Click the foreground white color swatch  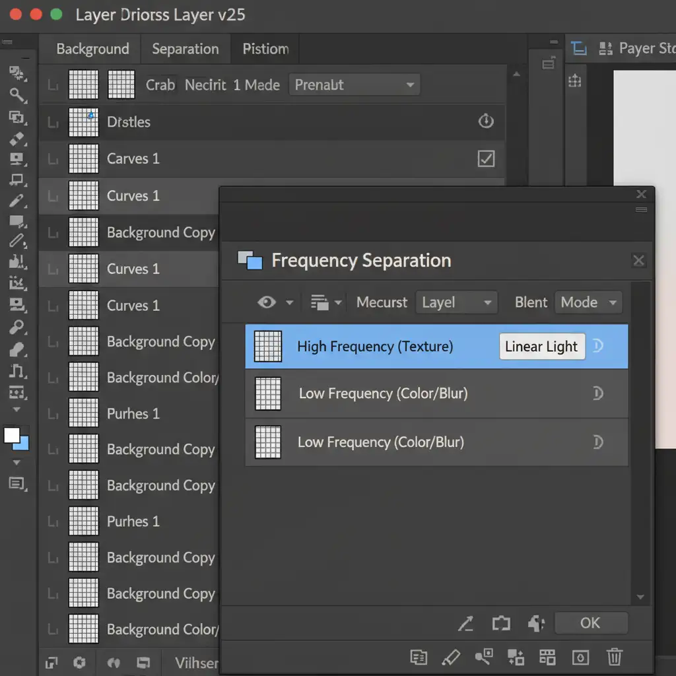pyautogui.click(x=12, y=435)
